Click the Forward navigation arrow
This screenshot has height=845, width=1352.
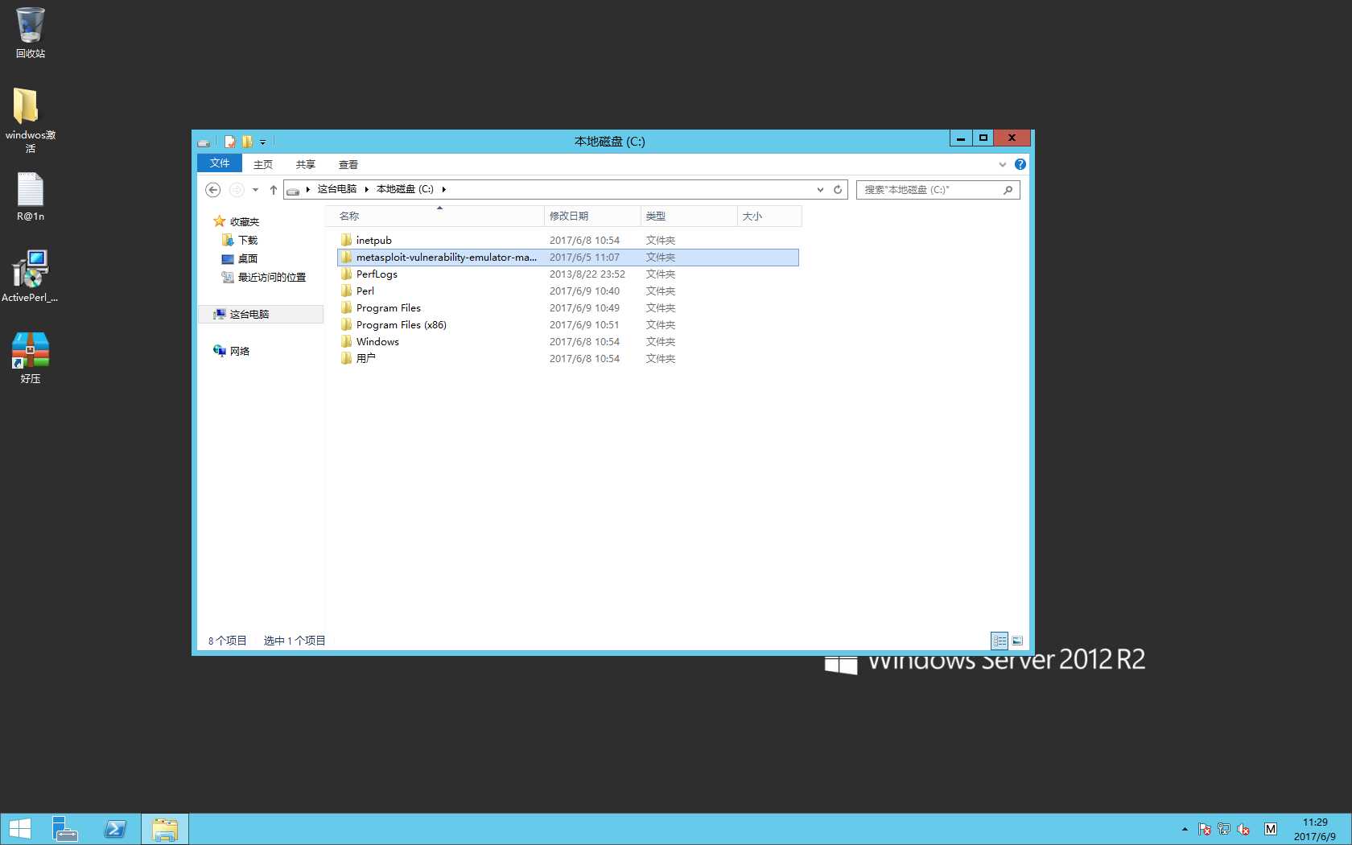pos(236,190)
